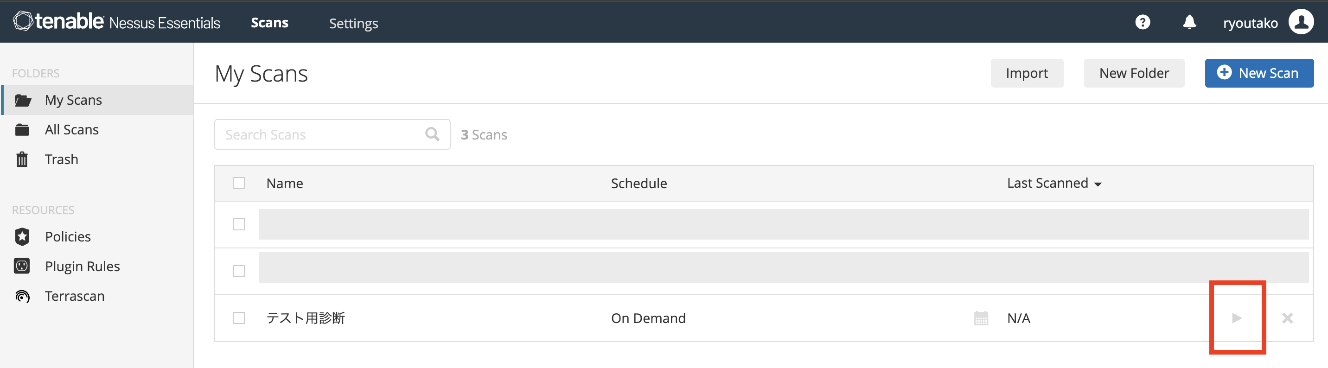Open the Trash folder
Viewport: 1328px width, 368px height.
[61, 159]
